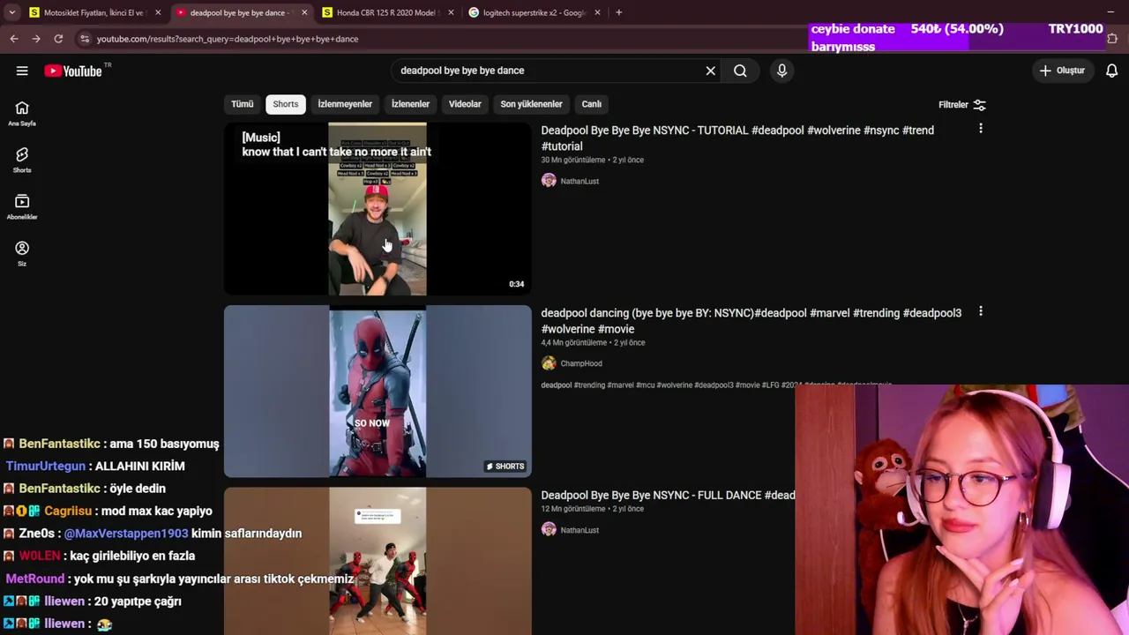This screenshot has height=635, width=1129.
Task: Play the FULL DANCE video thumbnail
Action: [x=378, y=561]
